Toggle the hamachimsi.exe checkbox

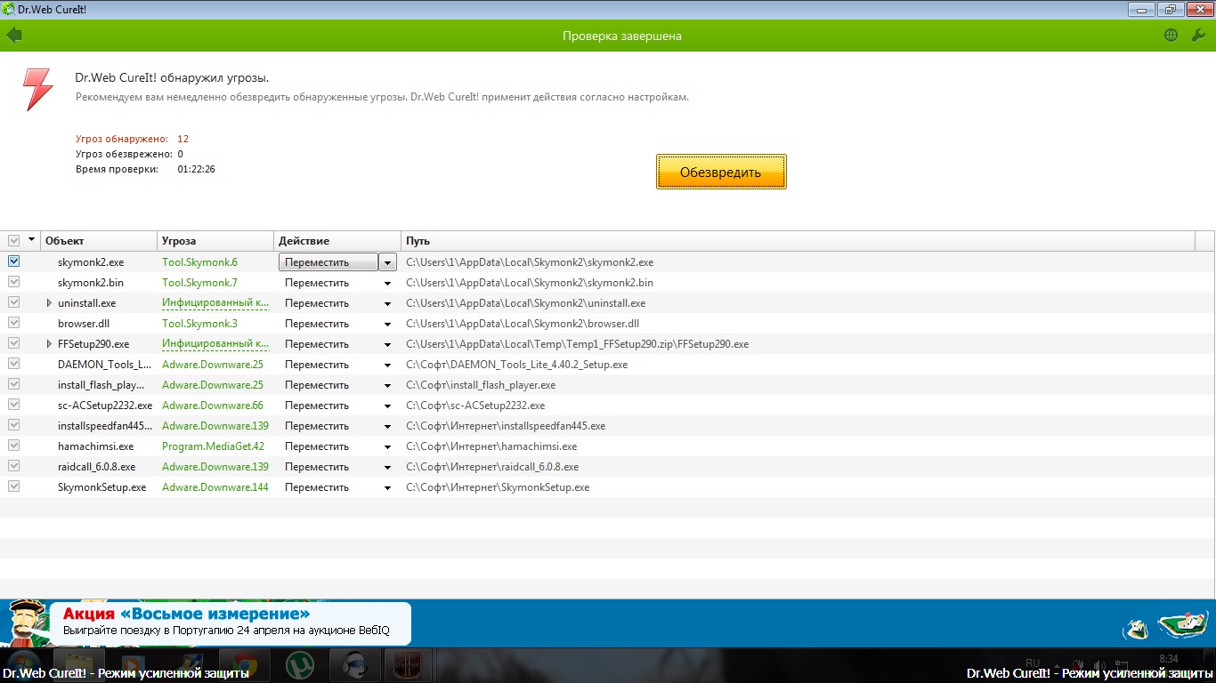13,446
